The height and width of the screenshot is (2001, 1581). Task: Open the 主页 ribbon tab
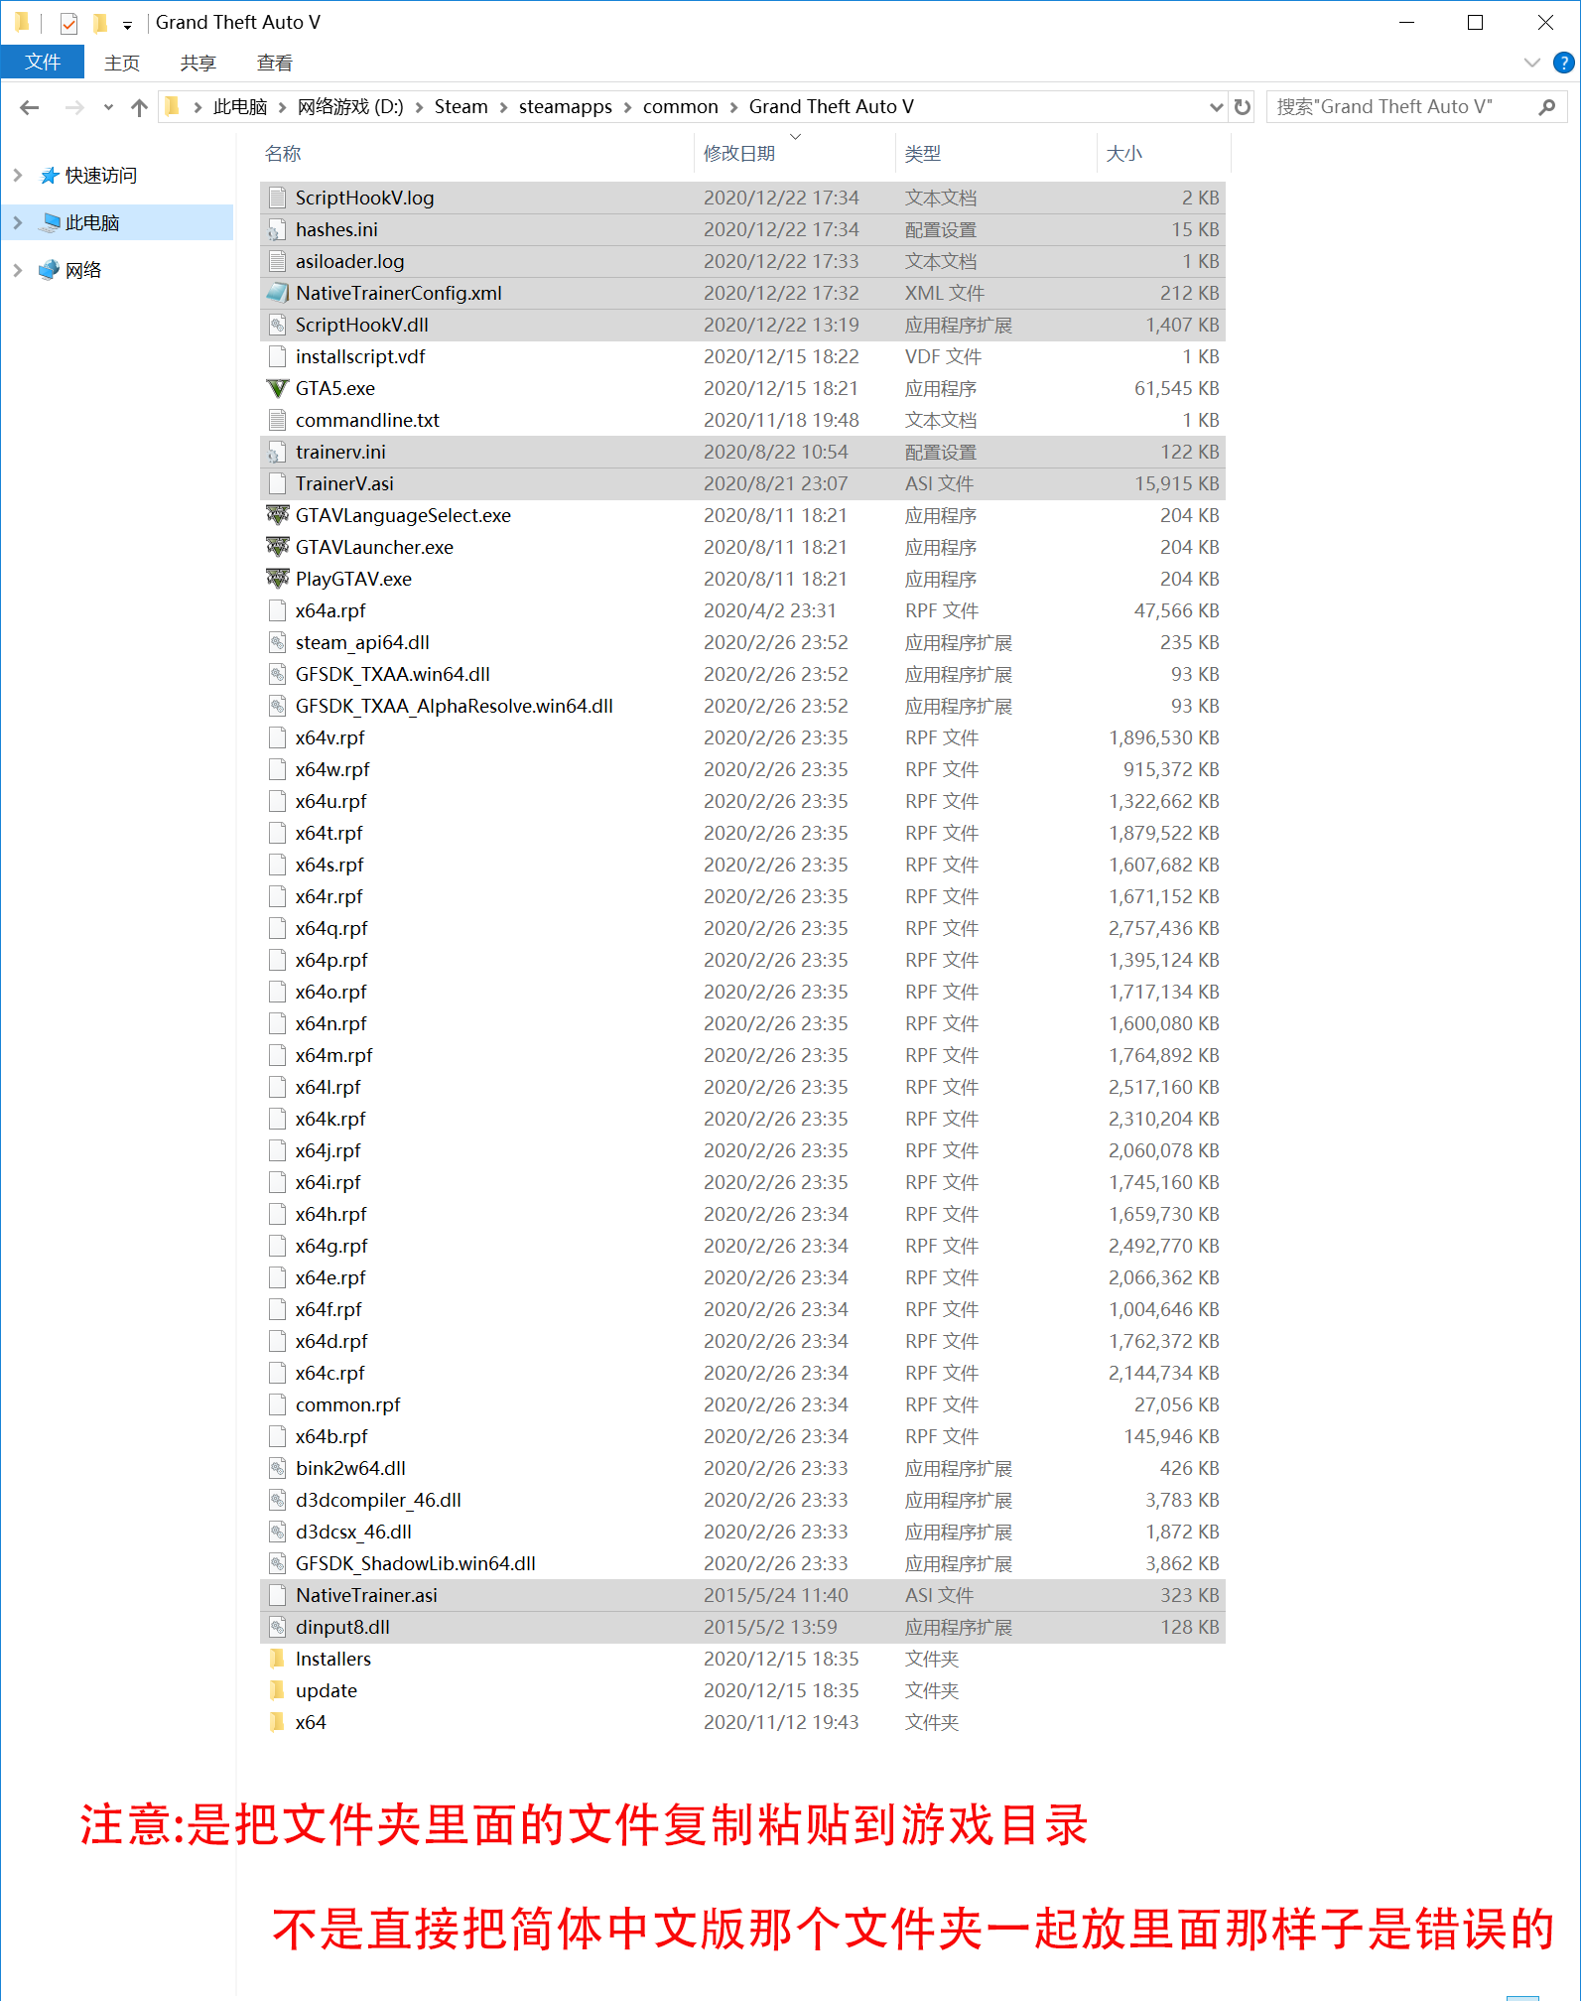(x=122, y=63)
